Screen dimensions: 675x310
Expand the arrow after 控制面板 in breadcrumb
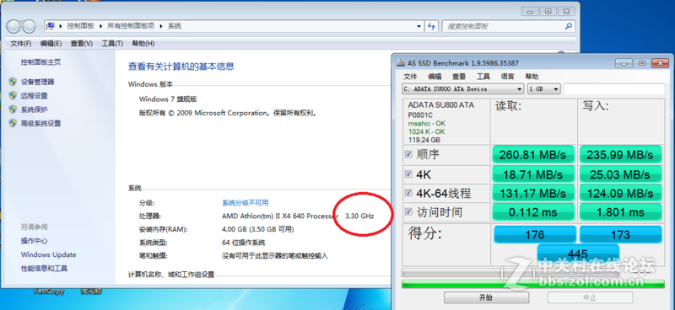pos(100,26)
